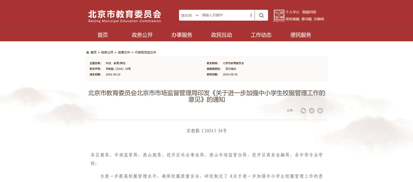Open the 政务邮箱 link

coord(292,19)
